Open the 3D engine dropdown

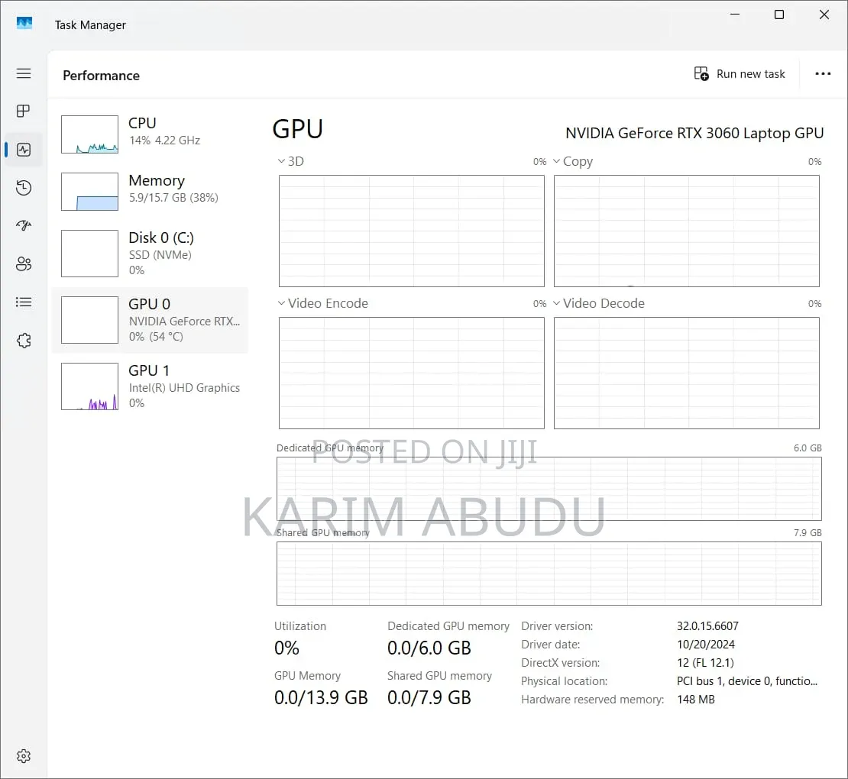click(x=291, y=161)
